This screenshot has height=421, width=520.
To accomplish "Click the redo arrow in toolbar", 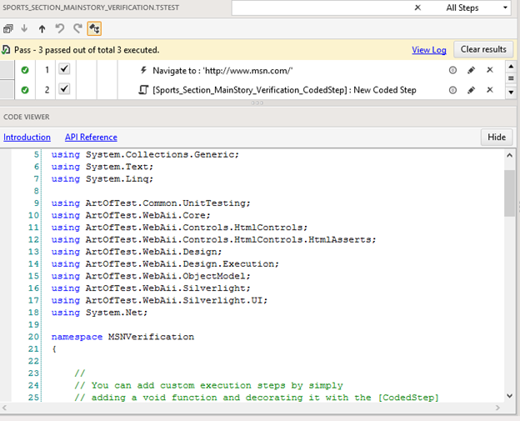I will (x=77, y=28).
